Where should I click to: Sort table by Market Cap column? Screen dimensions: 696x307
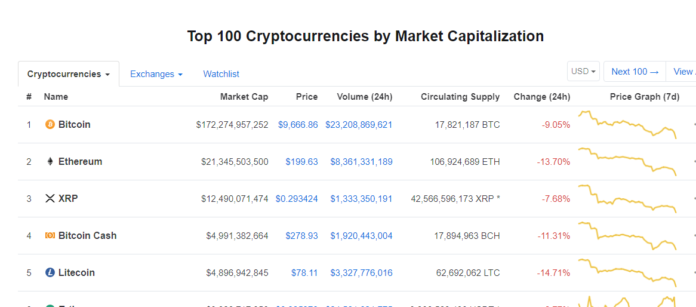(x=244, y=97)
